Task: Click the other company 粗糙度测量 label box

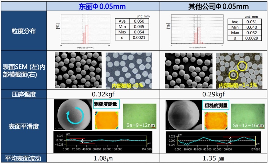Action: point(215,105)
